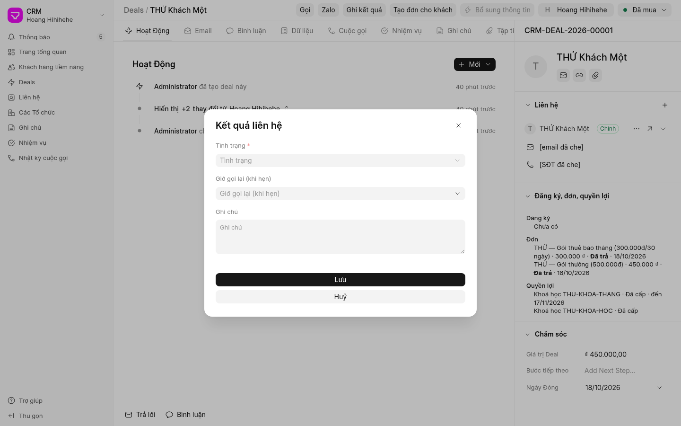The width and height of the screenshot is (681, 426).
Task: Open the Tình trạng dropdown
Action: coord(340,160)
